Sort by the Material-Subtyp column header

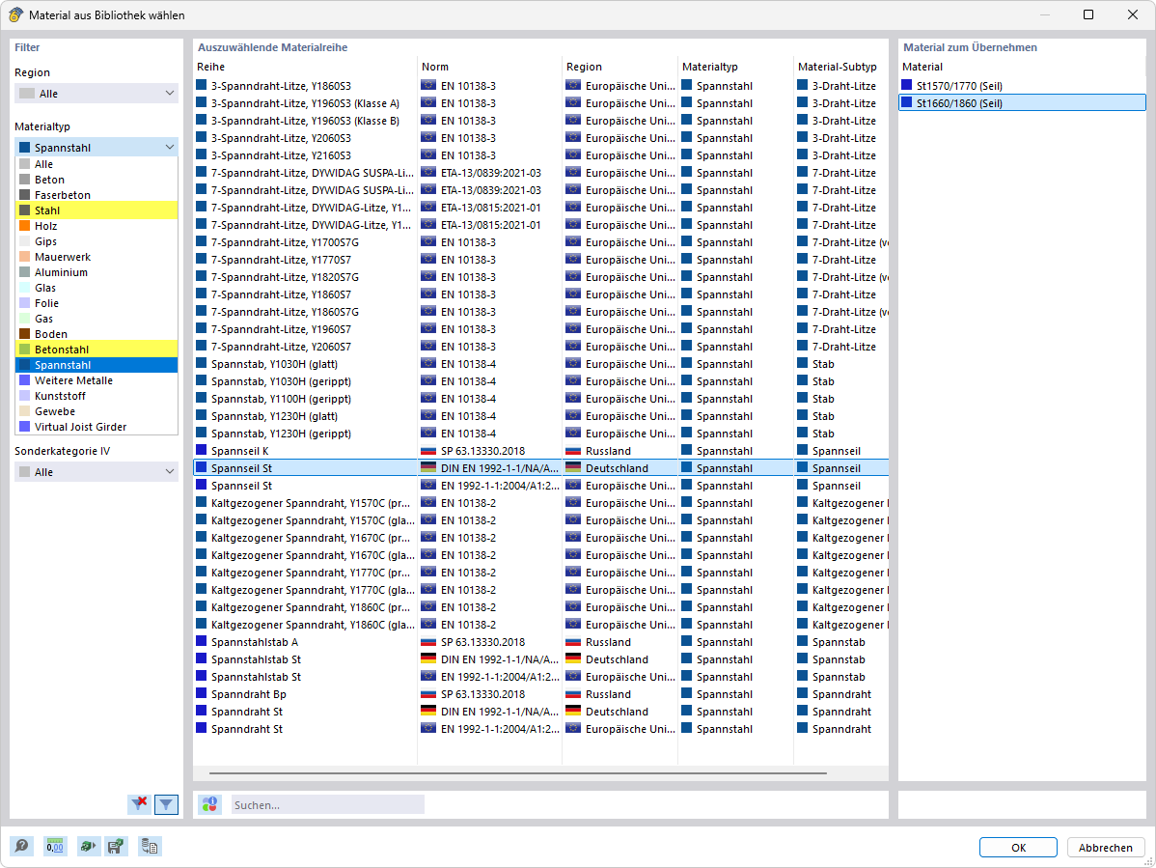(x=841, y=67)
